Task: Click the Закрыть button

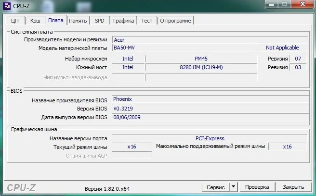Action: click(x=293, y=187)
